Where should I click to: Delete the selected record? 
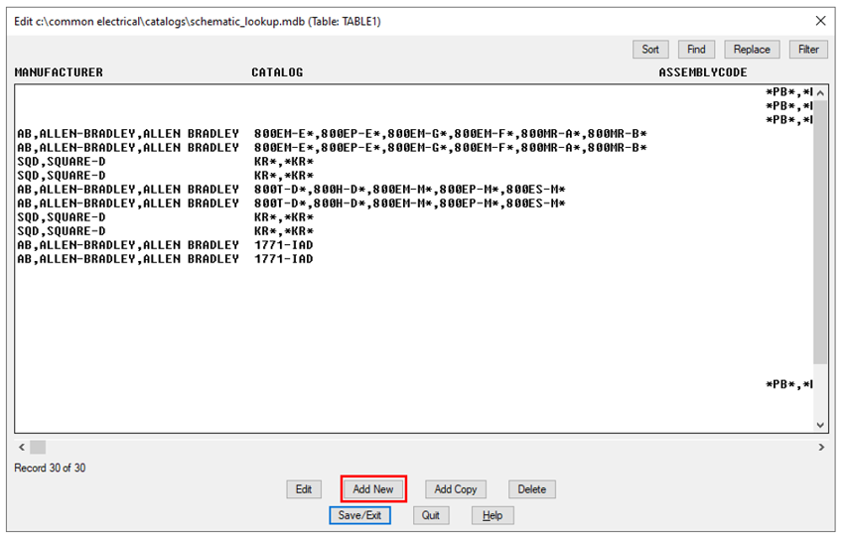coord(532,489)
